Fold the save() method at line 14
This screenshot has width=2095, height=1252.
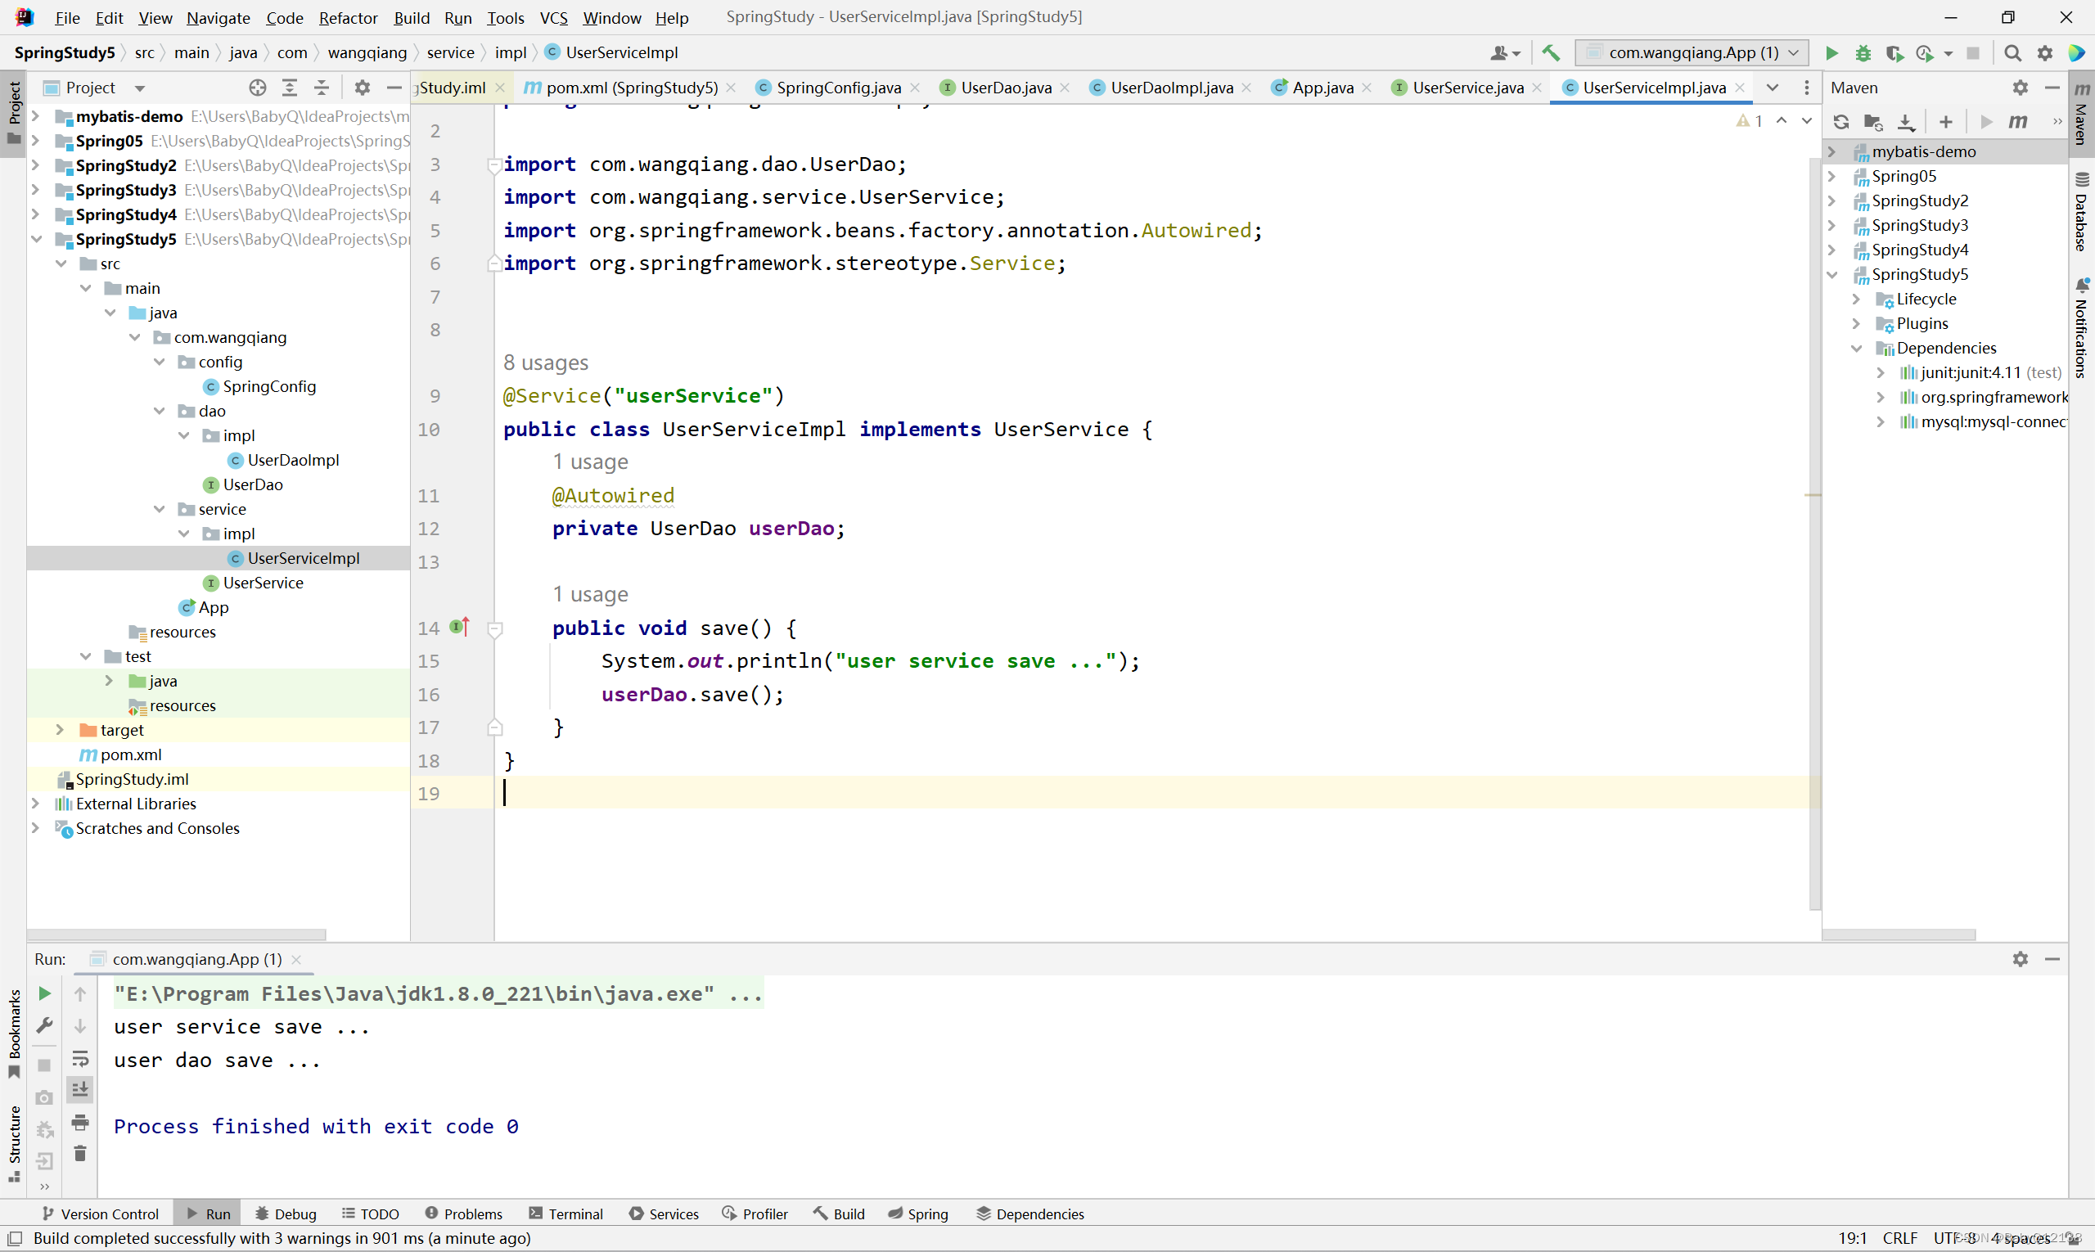pyautogui.click(x=495, y=628)
